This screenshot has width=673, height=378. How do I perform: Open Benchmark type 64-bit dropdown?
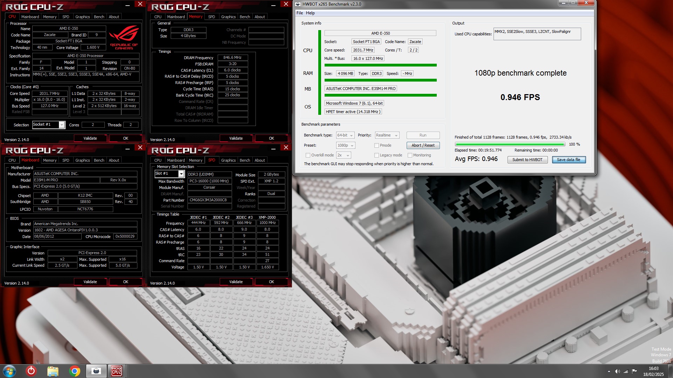[x=345, y=135]
